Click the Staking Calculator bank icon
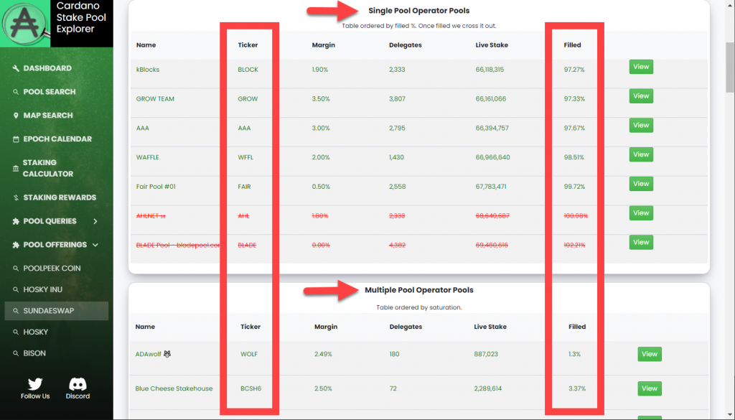735x420 pixels. pos(16,168)
